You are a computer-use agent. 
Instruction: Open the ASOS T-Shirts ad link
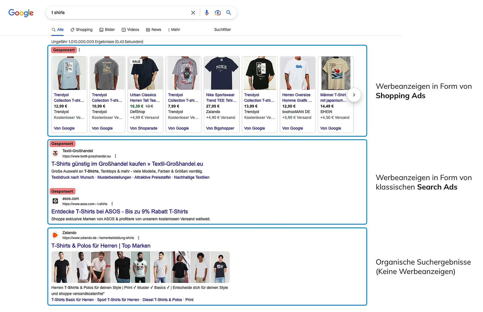(119, 211)
